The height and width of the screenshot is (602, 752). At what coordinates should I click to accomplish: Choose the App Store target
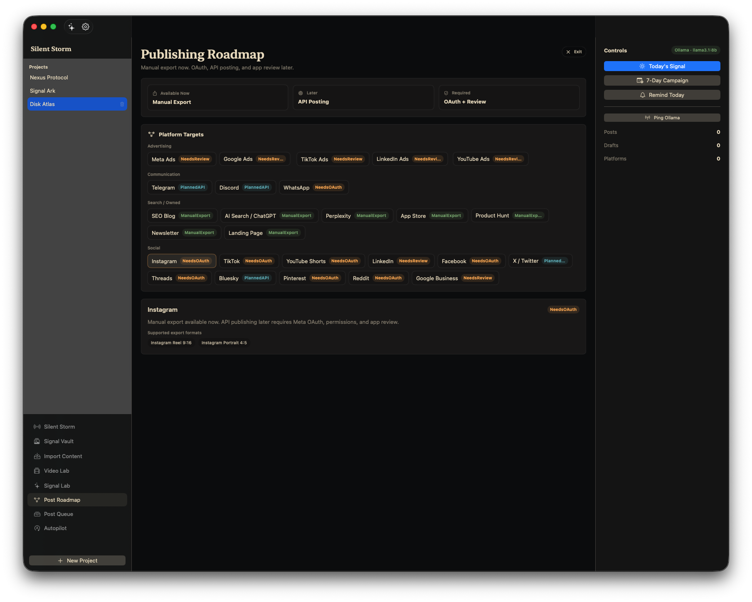[432, 216]
